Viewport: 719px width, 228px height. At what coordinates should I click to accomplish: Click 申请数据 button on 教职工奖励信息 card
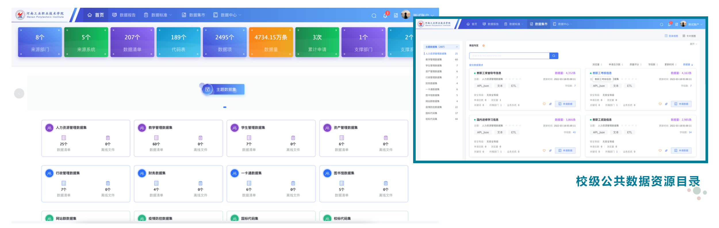[681, 151]
